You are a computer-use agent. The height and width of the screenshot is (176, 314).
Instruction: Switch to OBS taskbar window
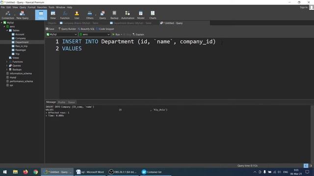[123, 172]
